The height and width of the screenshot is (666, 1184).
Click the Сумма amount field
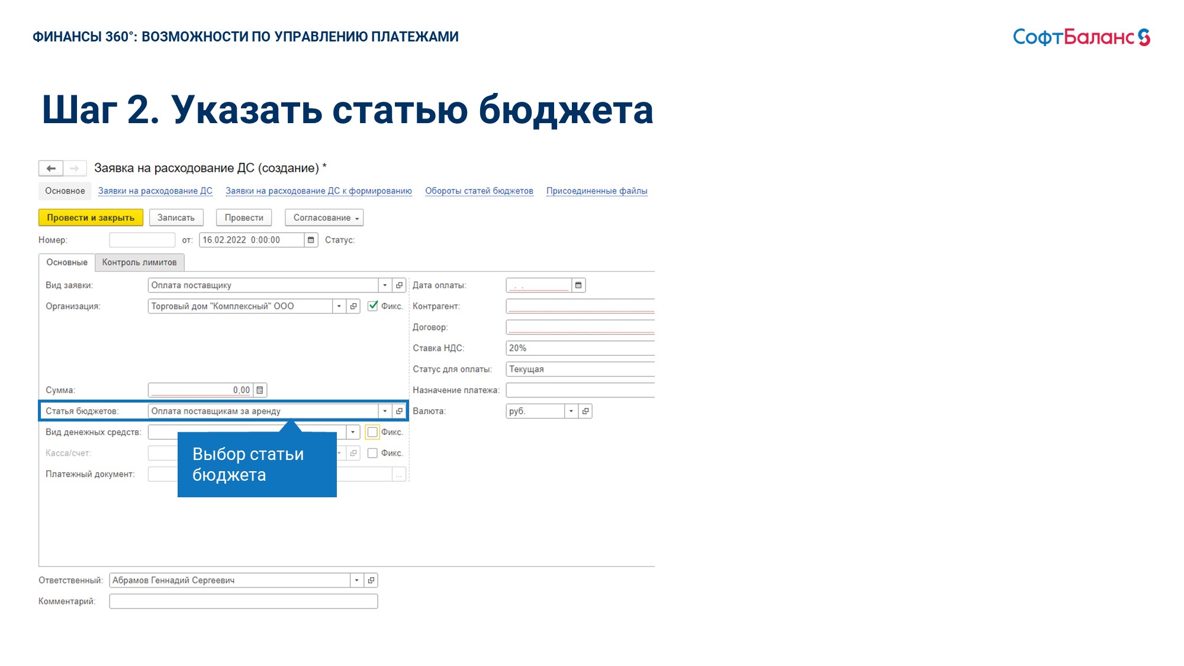[x=201, y=390]
